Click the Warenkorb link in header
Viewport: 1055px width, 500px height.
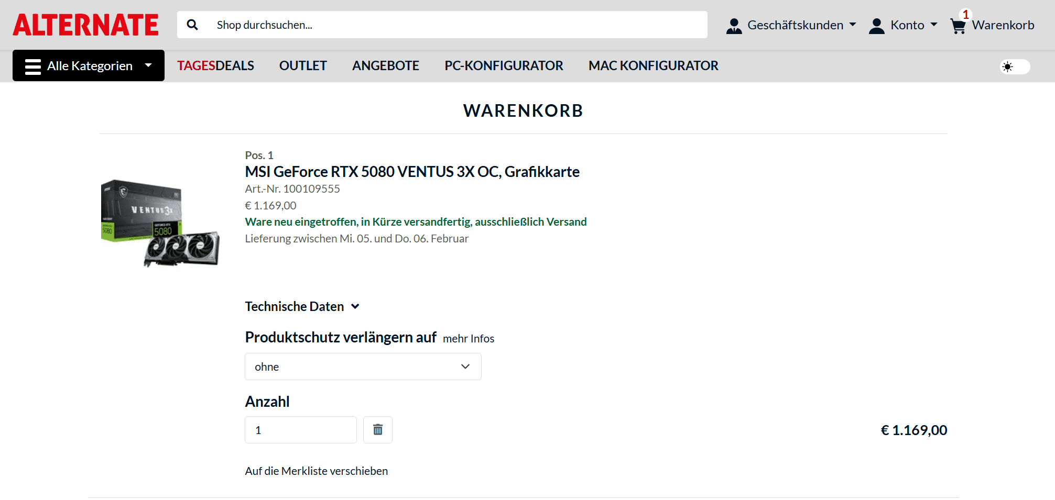[1003, 25]
